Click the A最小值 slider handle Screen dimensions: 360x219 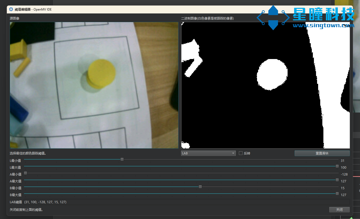pos(26,173)
